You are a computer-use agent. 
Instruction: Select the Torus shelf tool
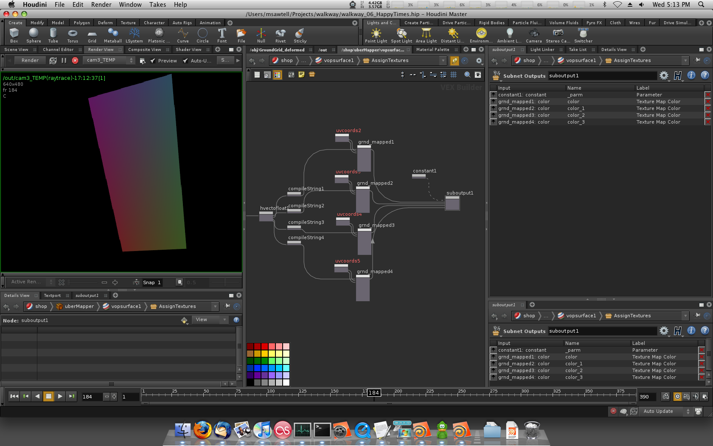pos(73,35)
